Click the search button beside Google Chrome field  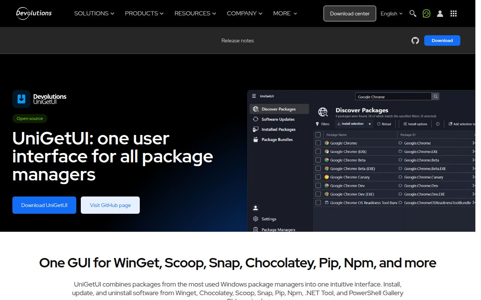click(x=436, y=96)
